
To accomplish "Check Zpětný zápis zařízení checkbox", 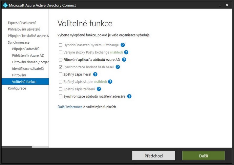I will [60, 89].
